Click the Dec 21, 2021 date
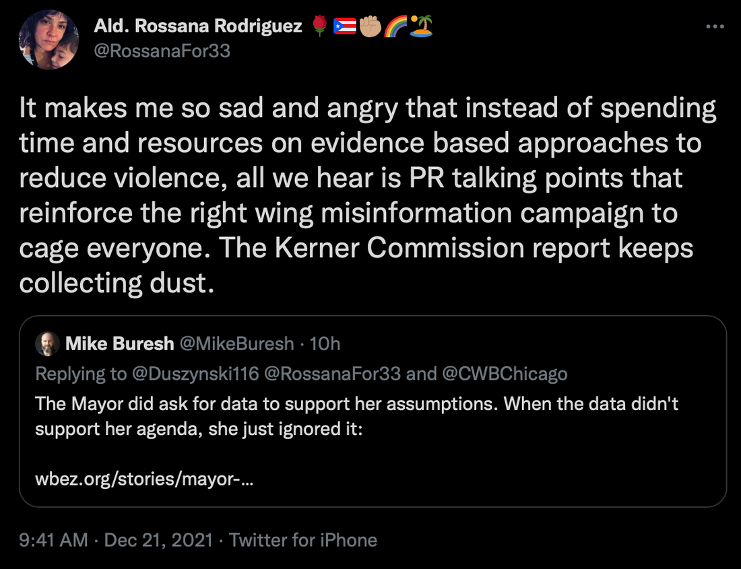Viewport: 741px width, 569px height. click(x=158, y=540)
